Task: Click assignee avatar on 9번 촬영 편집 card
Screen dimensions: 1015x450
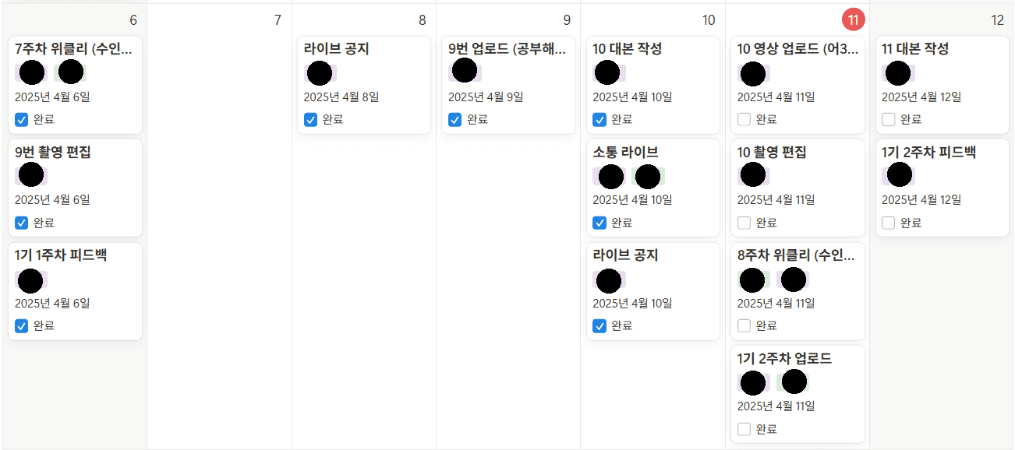Action: pos(31,174)
